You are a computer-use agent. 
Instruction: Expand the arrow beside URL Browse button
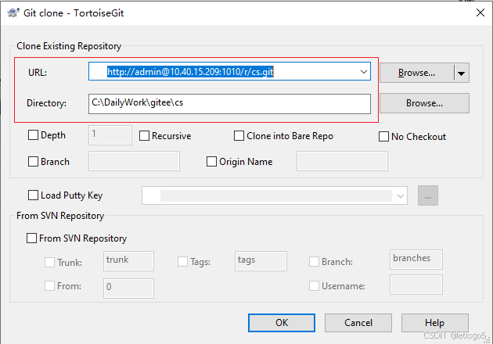tap(461, 73)
